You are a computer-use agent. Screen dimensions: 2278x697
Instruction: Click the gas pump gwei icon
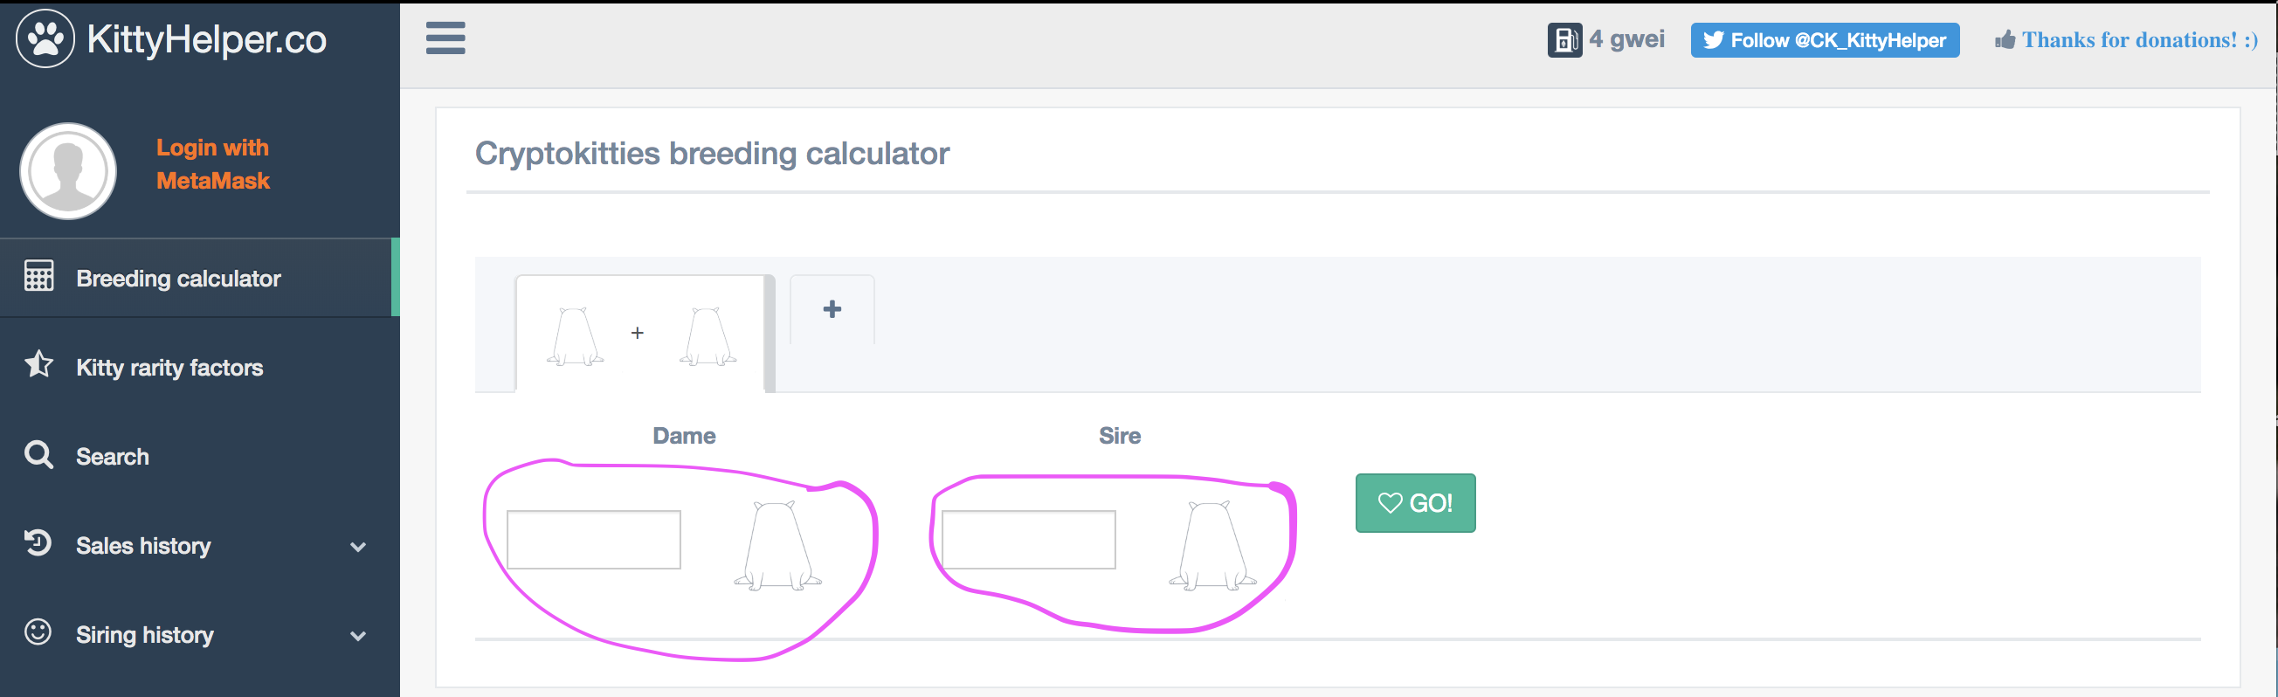tap(1564, 40)
